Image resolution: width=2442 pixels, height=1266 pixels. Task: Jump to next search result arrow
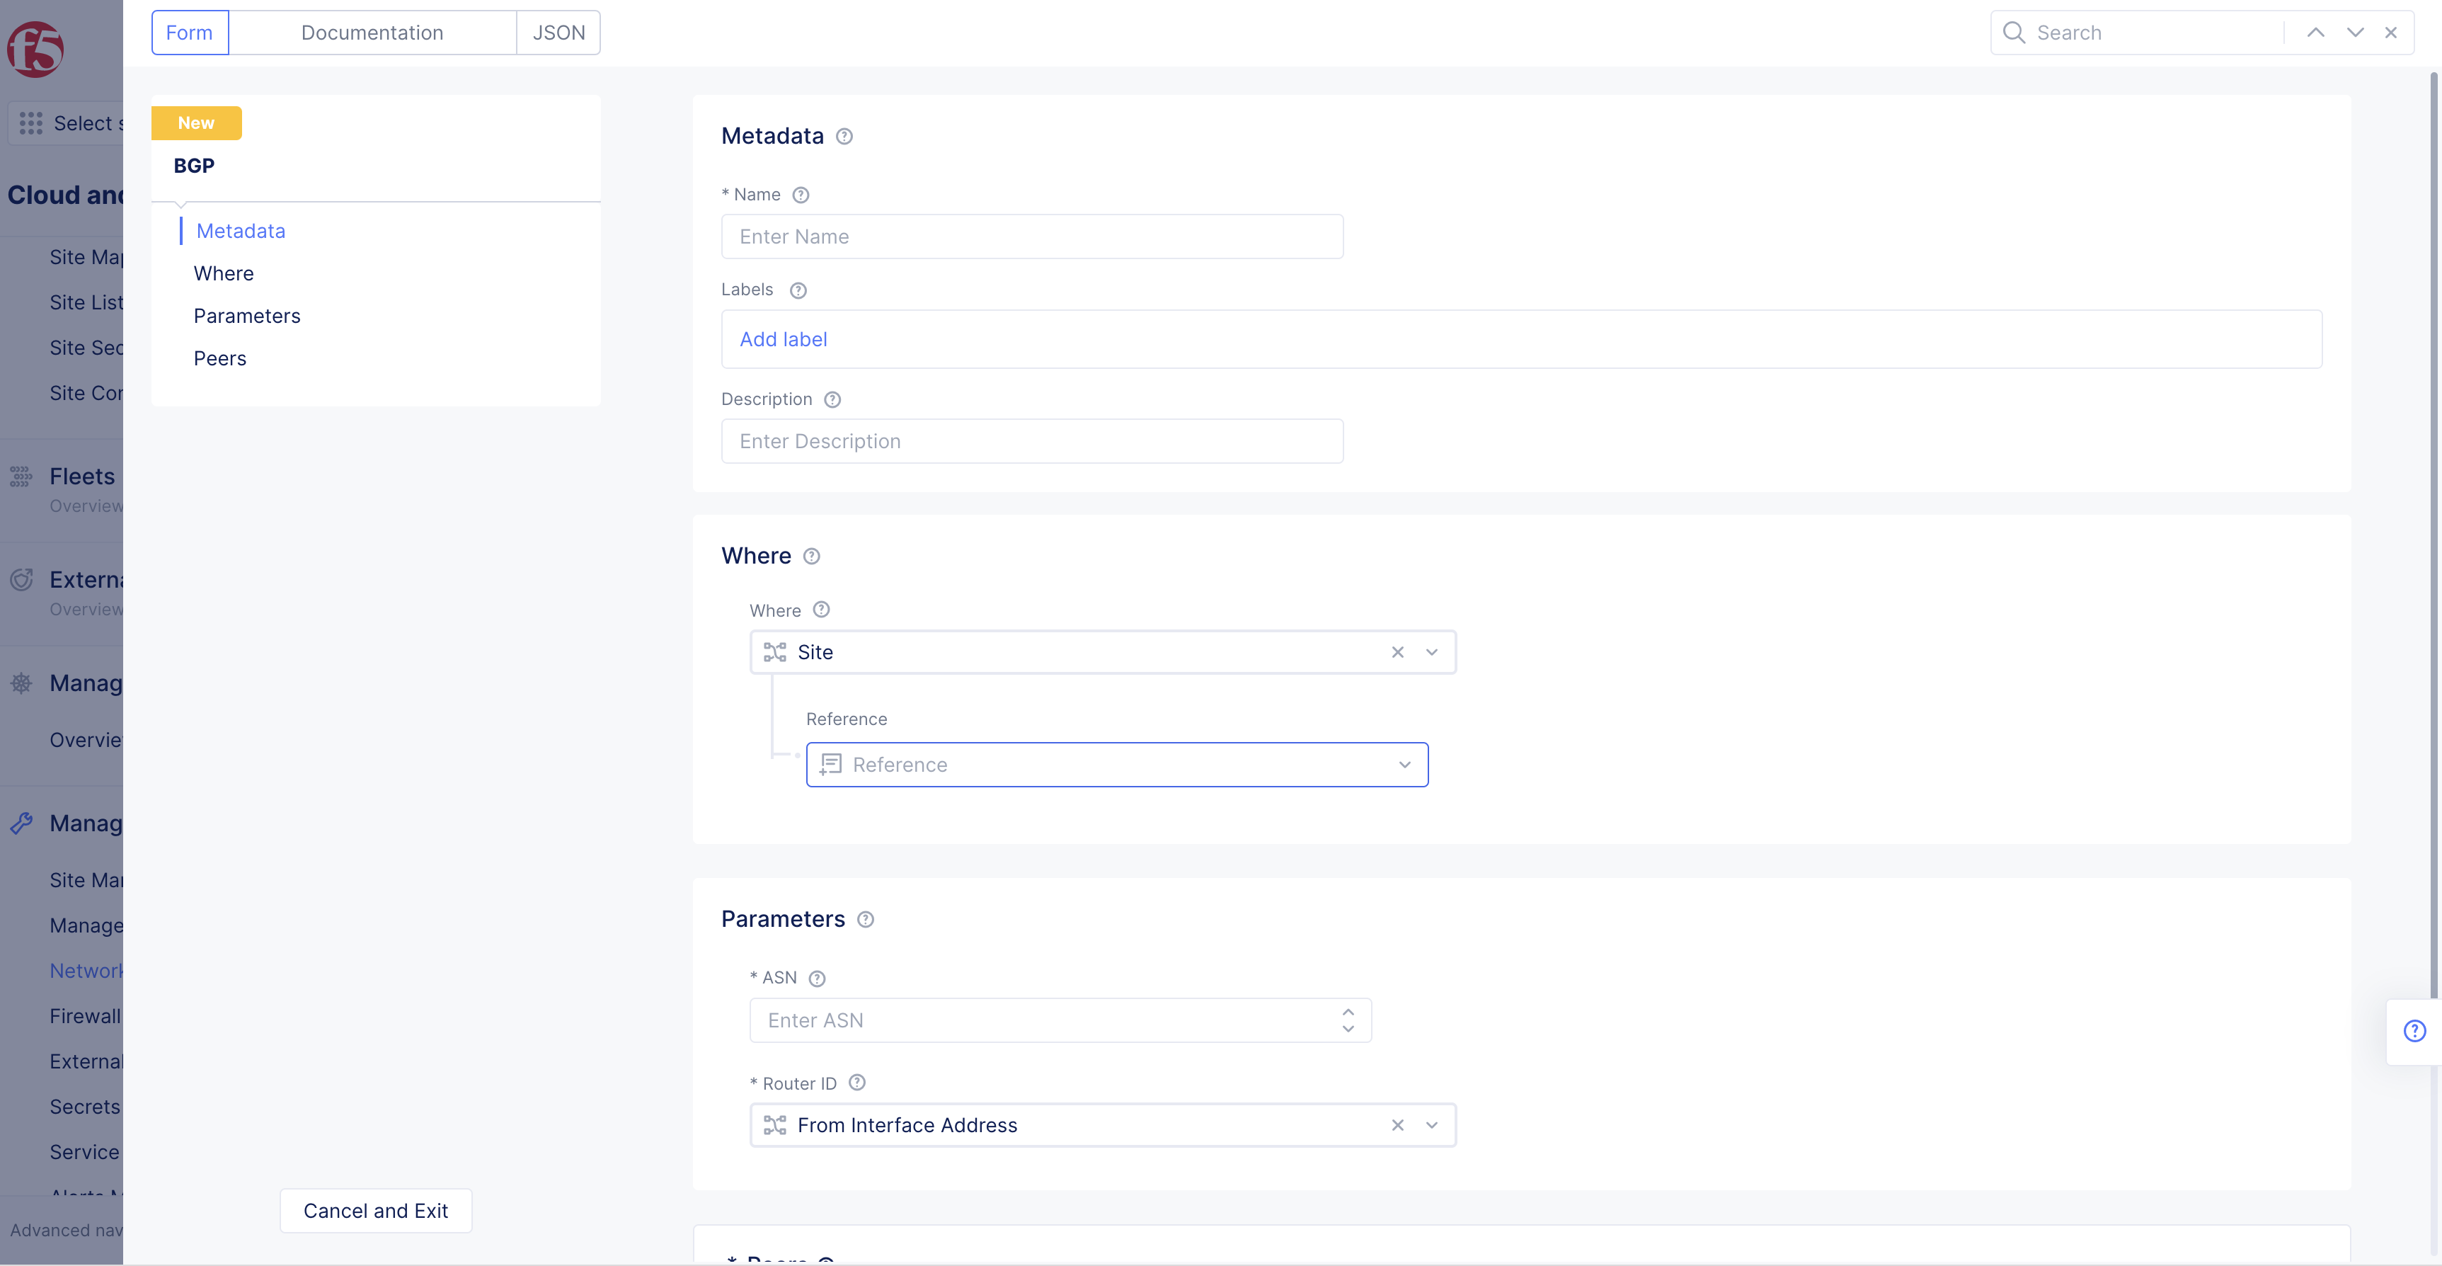(x=2355, y=33)
